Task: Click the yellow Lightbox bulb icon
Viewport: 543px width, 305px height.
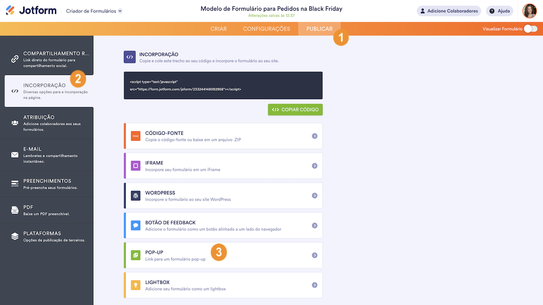Action: pos(136,285)
